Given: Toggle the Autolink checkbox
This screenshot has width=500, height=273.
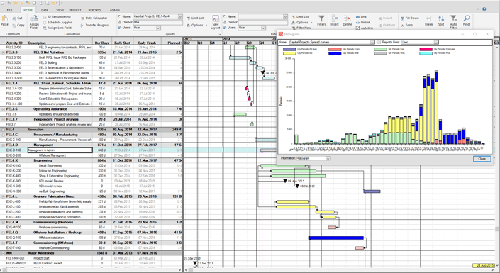Looking at the screenshot, I should [357, 28].
